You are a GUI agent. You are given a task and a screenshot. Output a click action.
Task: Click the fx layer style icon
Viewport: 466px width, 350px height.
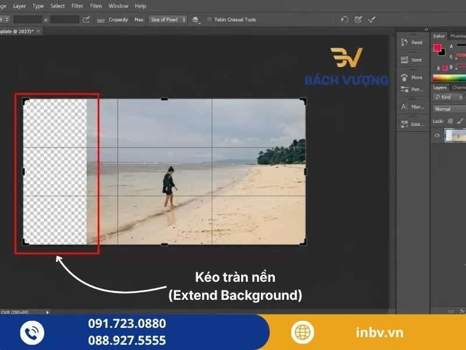pyautogui.click(x=462, y=311)
